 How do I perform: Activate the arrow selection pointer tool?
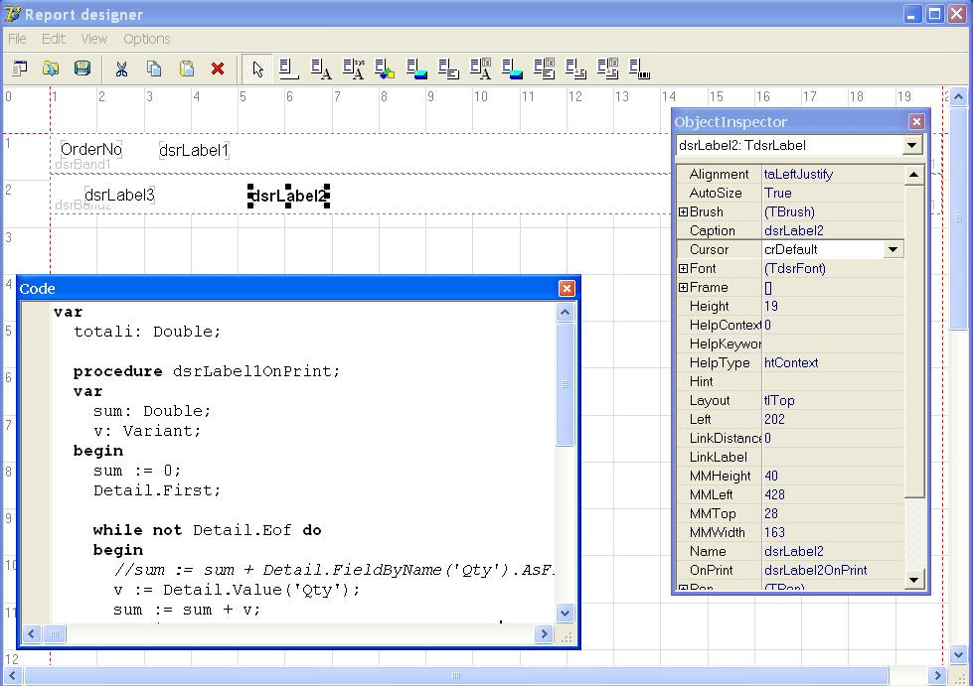pyautogui.click(x=257, y=69)
